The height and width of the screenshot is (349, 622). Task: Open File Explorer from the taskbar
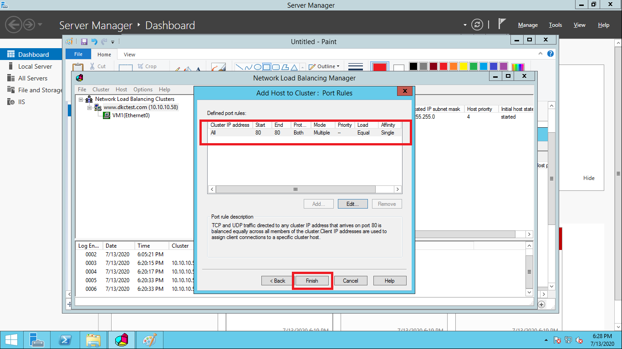coord(93,340)
